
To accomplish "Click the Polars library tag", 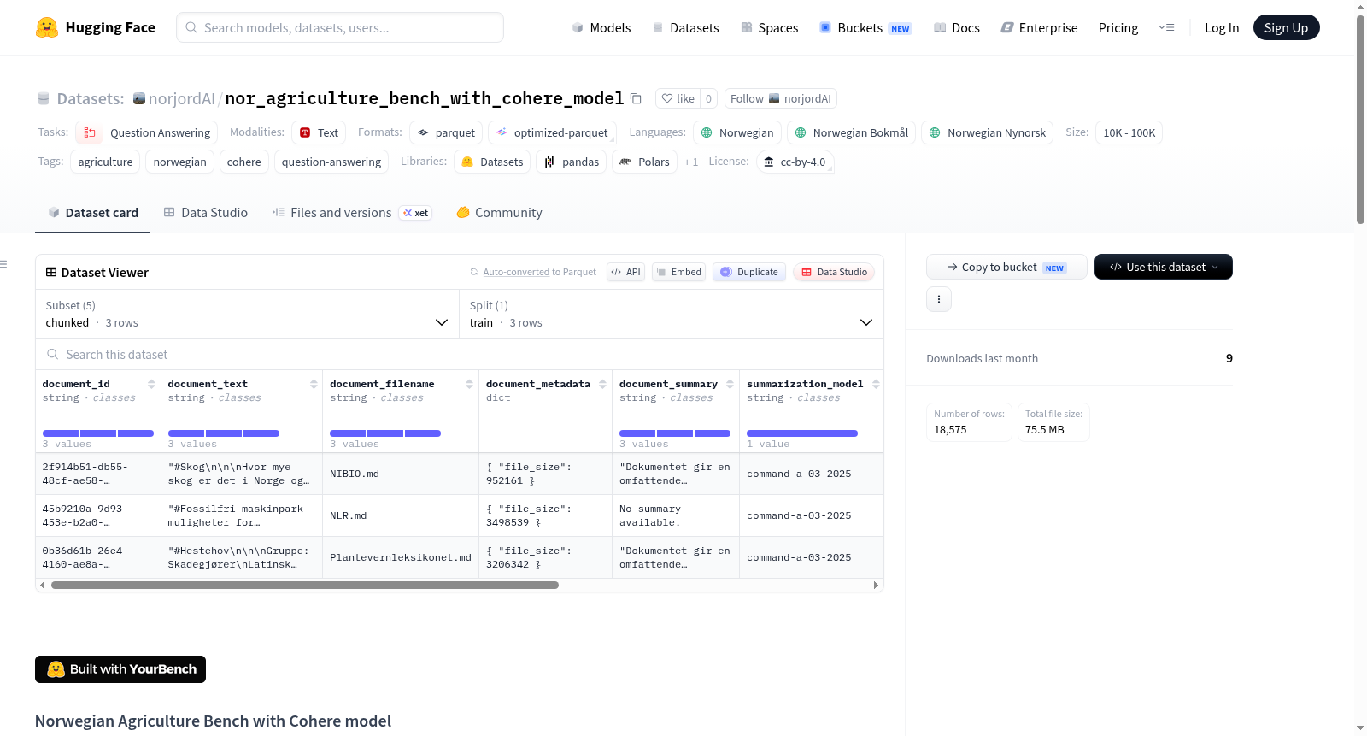I will 645,162.
